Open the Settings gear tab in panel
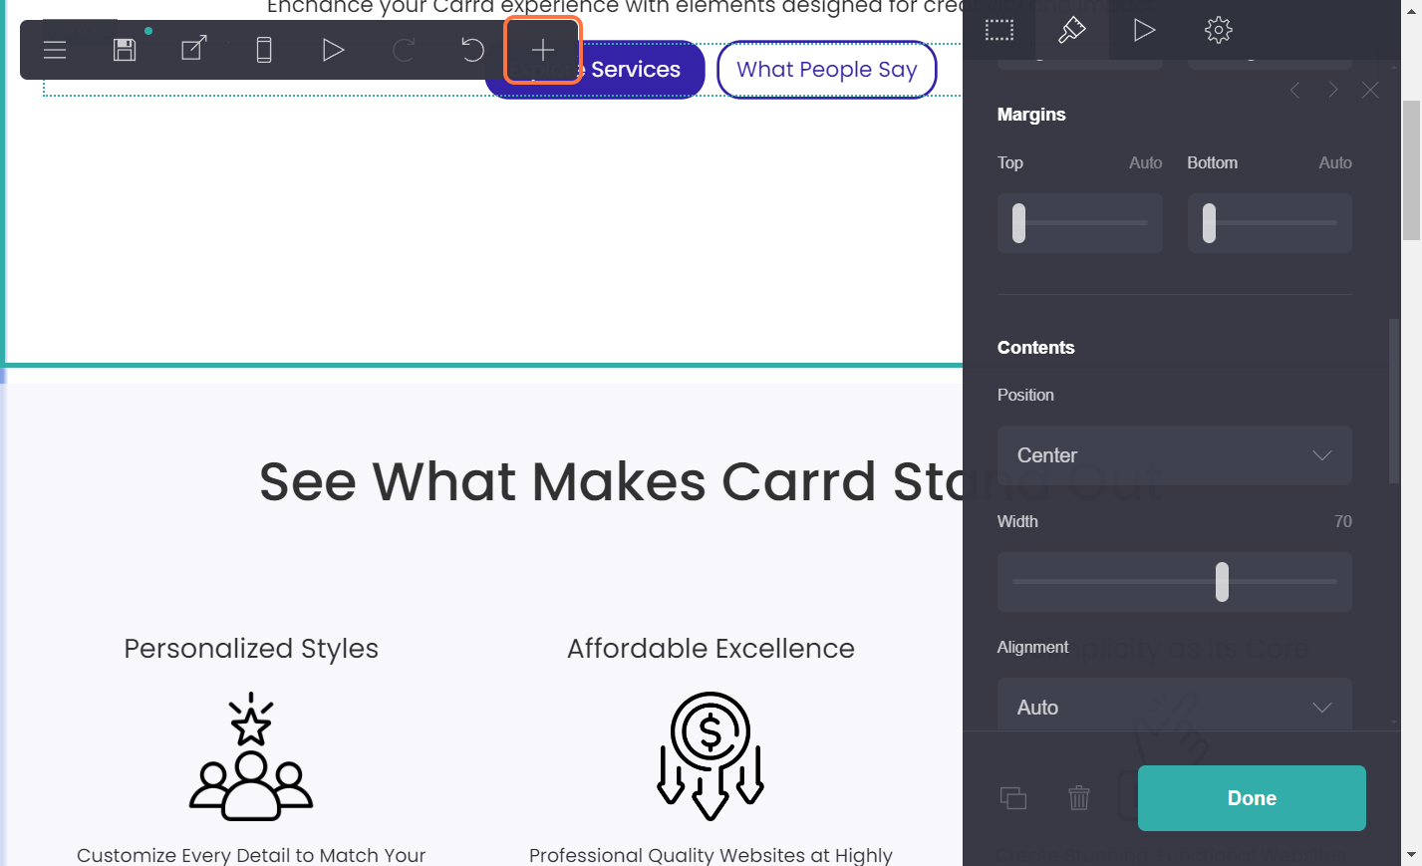 coord(1218,30)
